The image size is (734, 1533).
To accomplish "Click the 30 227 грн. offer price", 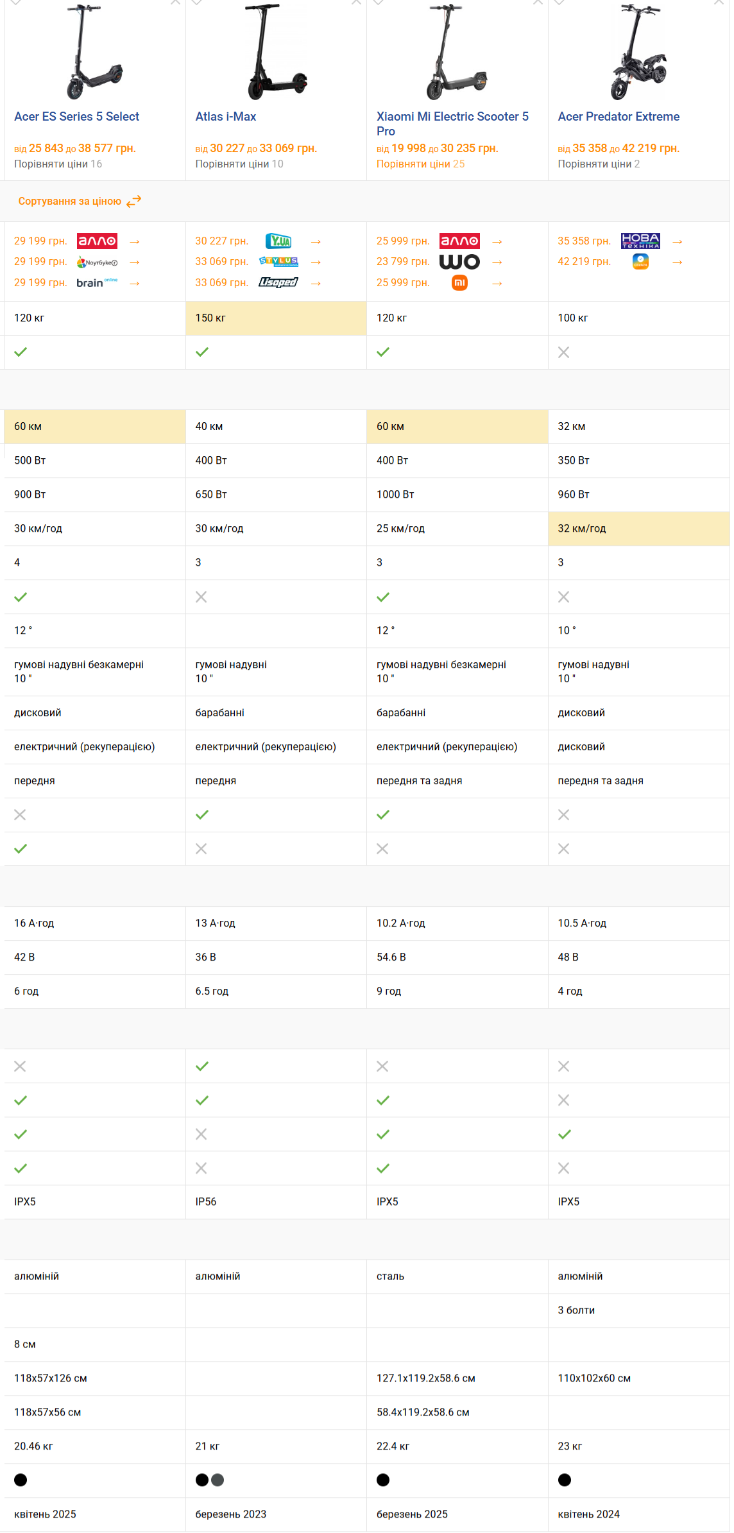I will 221,241.
